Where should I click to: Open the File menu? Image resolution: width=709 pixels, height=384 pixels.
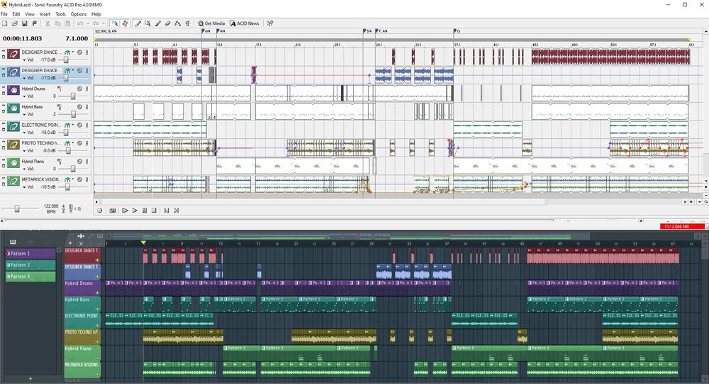[x=4, y=14]
